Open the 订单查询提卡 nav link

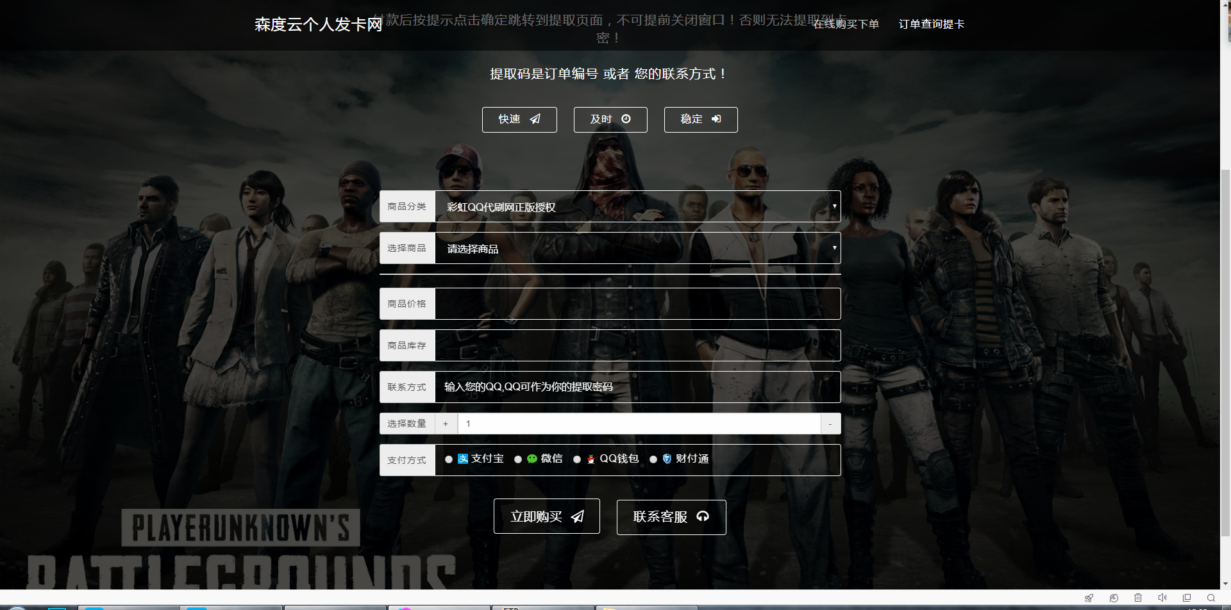point(931,24)
